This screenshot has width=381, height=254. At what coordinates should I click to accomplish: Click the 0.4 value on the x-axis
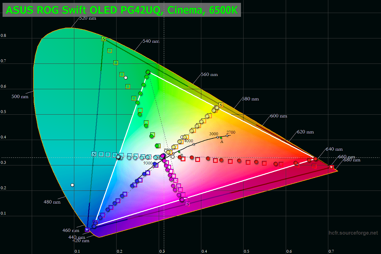click(204, 251)
